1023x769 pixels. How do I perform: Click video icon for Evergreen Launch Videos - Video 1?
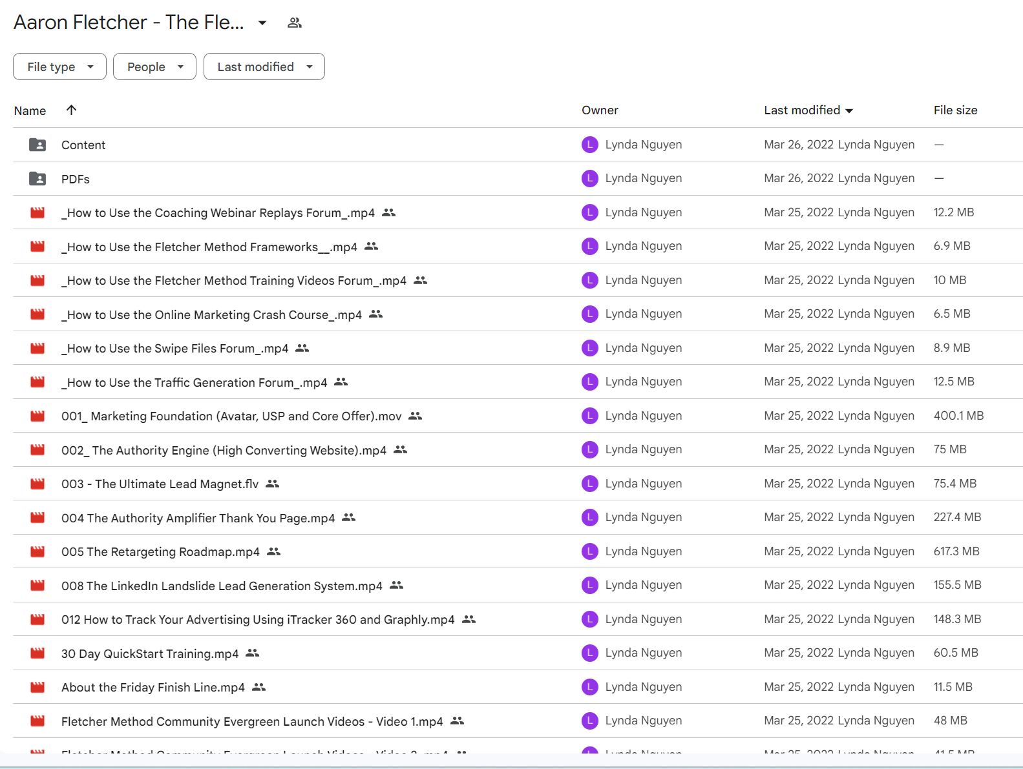37,721
